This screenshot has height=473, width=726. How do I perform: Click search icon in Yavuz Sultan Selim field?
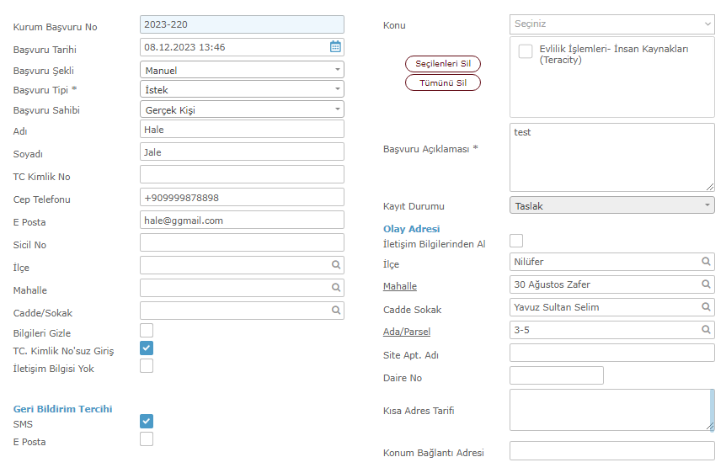(706, 307)
